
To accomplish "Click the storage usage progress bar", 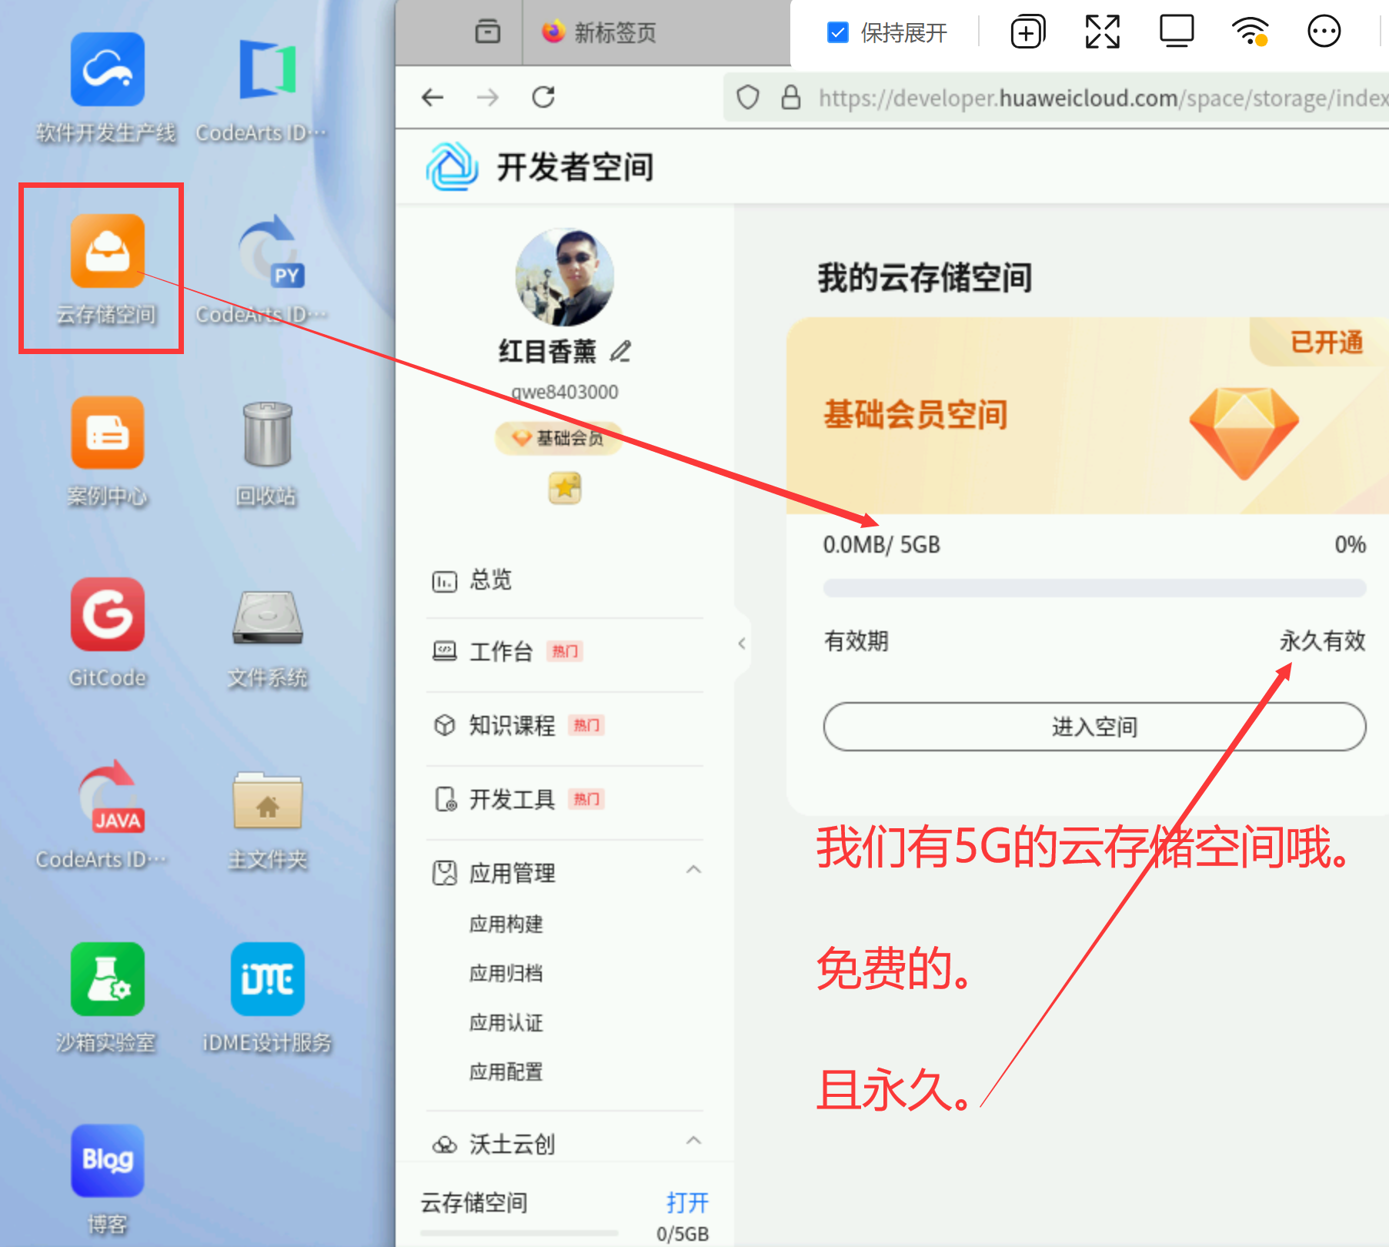I will tap(1094, 589).
